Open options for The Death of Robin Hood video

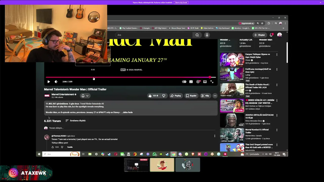(x=277, y=85)
